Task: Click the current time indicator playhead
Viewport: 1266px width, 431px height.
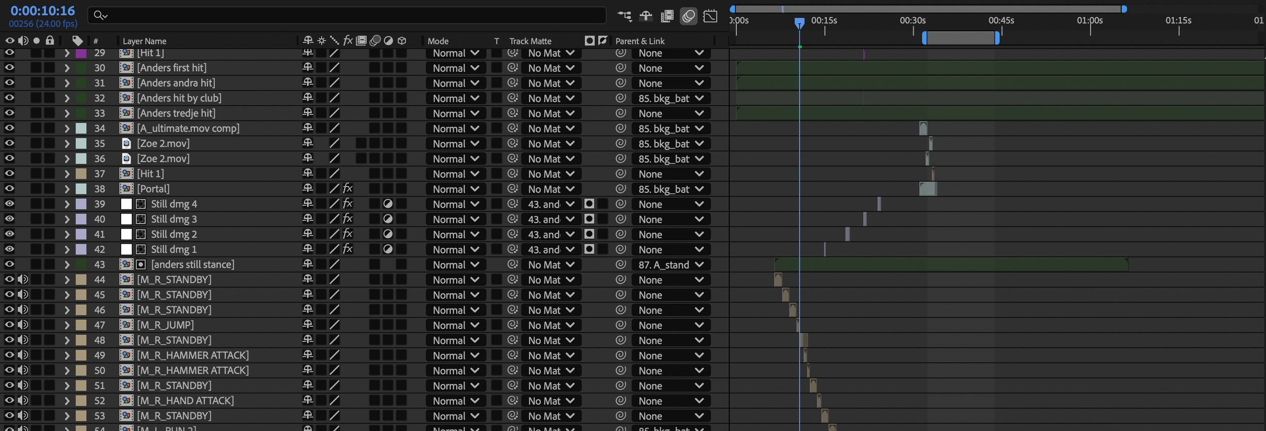Action: tap(799, 23)
